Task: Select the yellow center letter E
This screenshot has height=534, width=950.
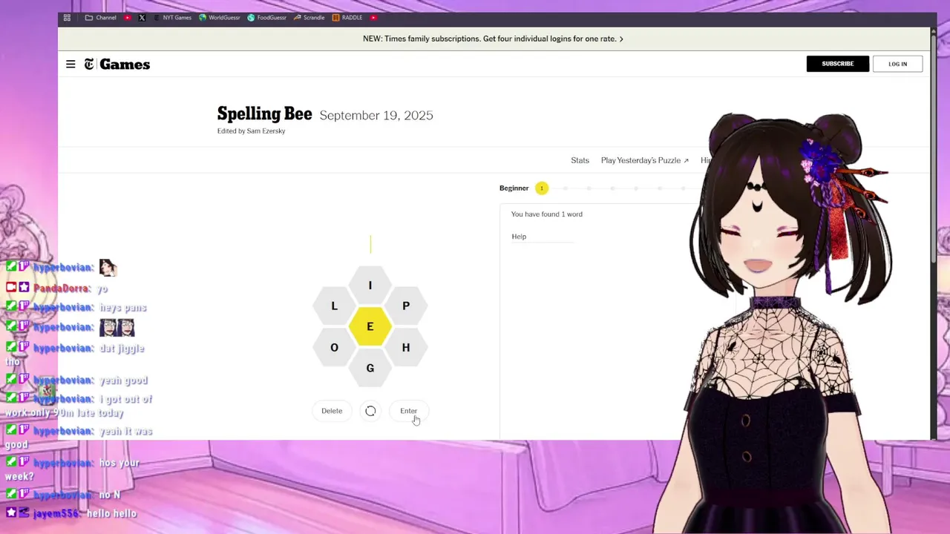Action: click(370, 327)
